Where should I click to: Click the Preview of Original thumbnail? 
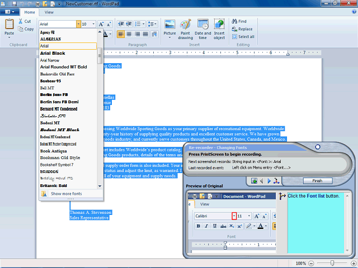(232, 223)
